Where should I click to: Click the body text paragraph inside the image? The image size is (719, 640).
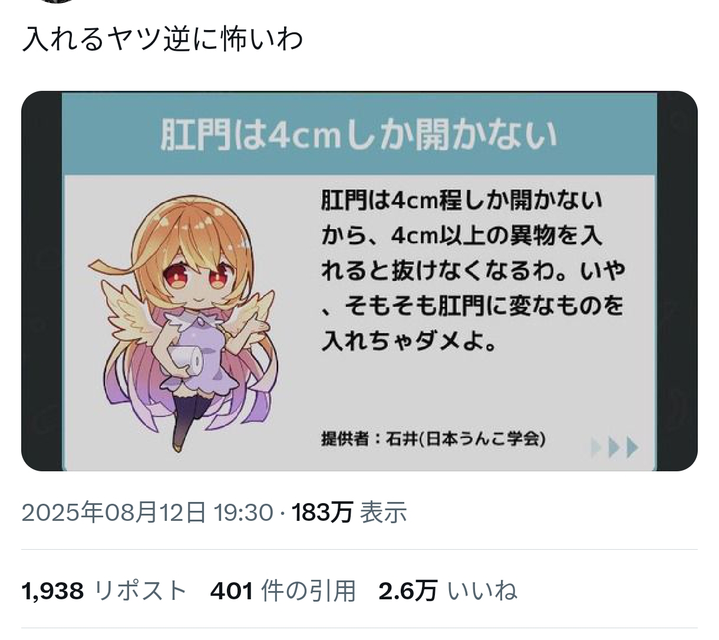[x=472, y=270]
